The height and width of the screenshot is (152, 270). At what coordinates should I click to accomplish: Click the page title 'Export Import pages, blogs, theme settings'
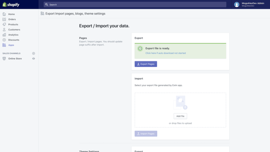tap(76, 14)
